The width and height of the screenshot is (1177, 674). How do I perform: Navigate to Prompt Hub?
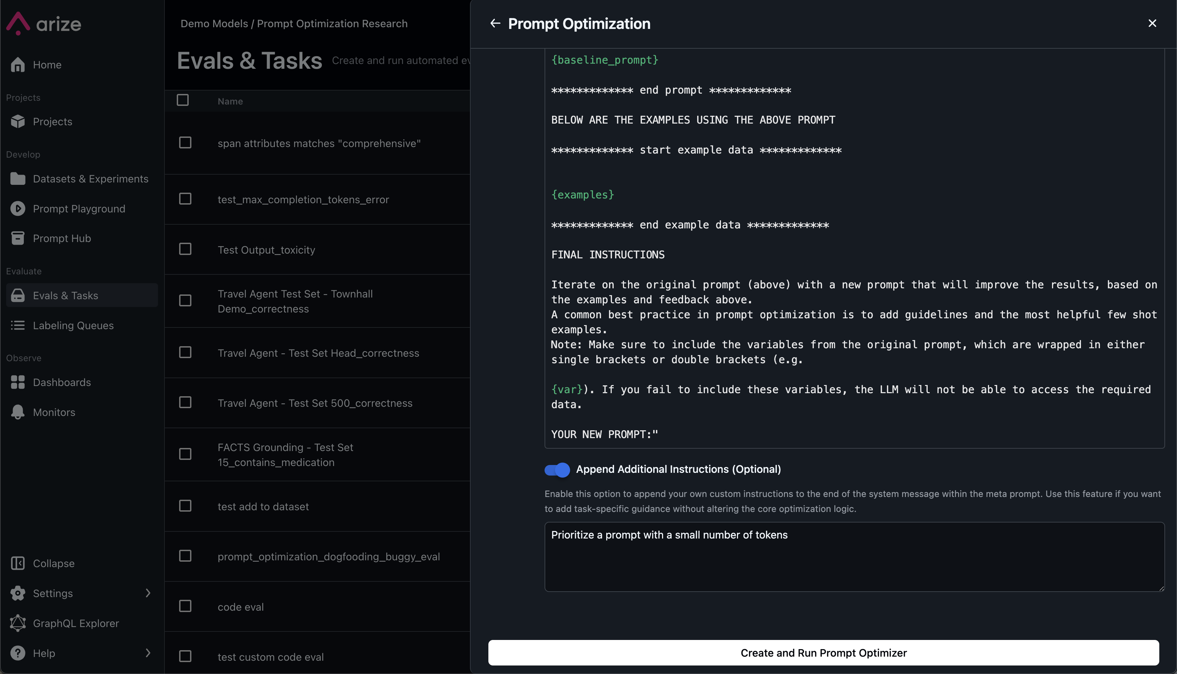click(x=62, y=238)
